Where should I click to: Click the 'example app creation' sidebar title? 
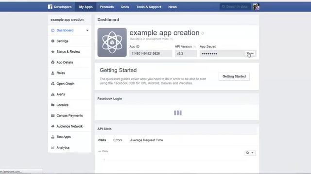(67, 20)
